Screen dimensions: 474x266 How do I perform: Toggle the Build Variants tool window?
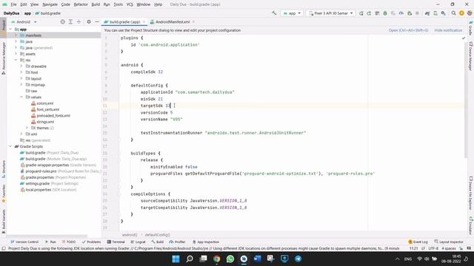pos(3,222)
